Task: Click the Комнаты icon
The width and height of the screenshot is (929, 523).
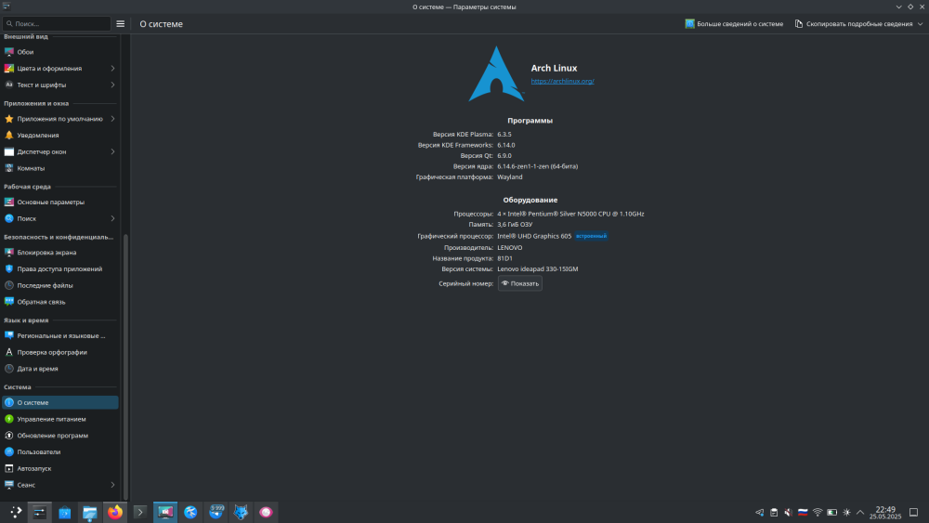Action: coord(9,169)
